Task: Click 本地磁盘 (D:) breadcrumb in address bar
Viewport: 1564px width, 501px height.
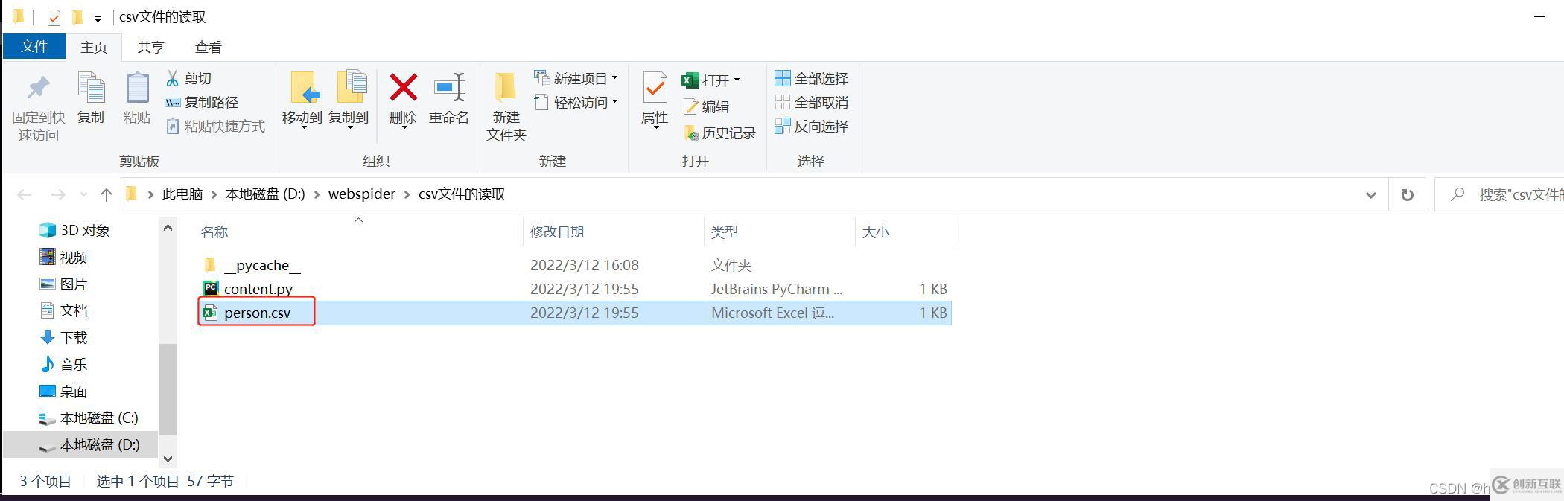Action: pos(265,194)
